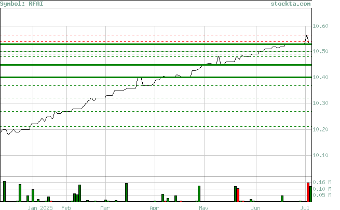Click the tall green volume bar before May

pyautogui.click(x=199, y=193)
